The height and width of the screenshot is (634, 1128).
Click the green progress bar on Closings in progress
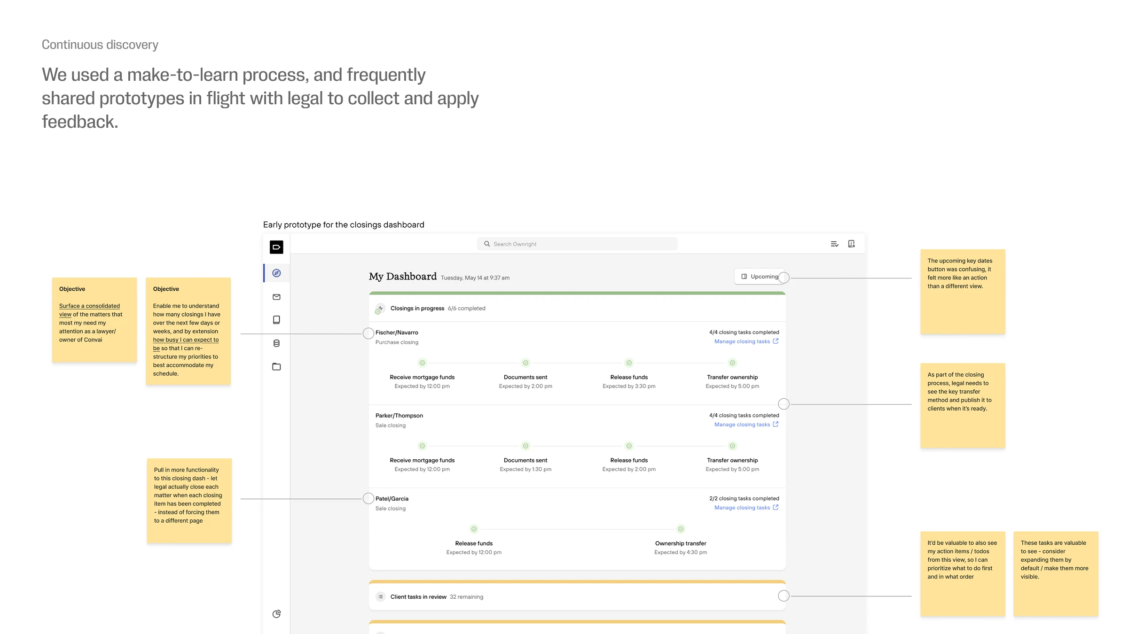click(x=577, y=294)
